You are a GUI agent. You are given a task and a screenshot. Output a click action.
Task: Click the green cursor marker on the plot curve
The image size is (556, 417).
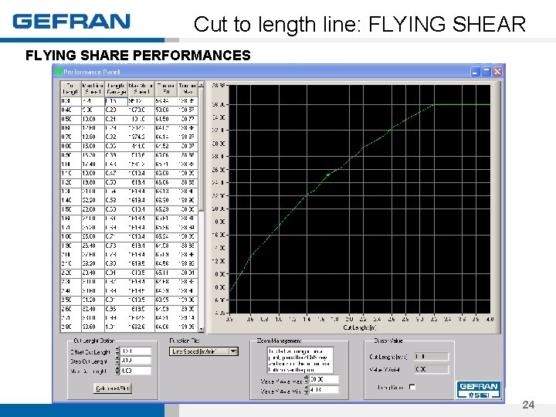(x=328, y=175)
